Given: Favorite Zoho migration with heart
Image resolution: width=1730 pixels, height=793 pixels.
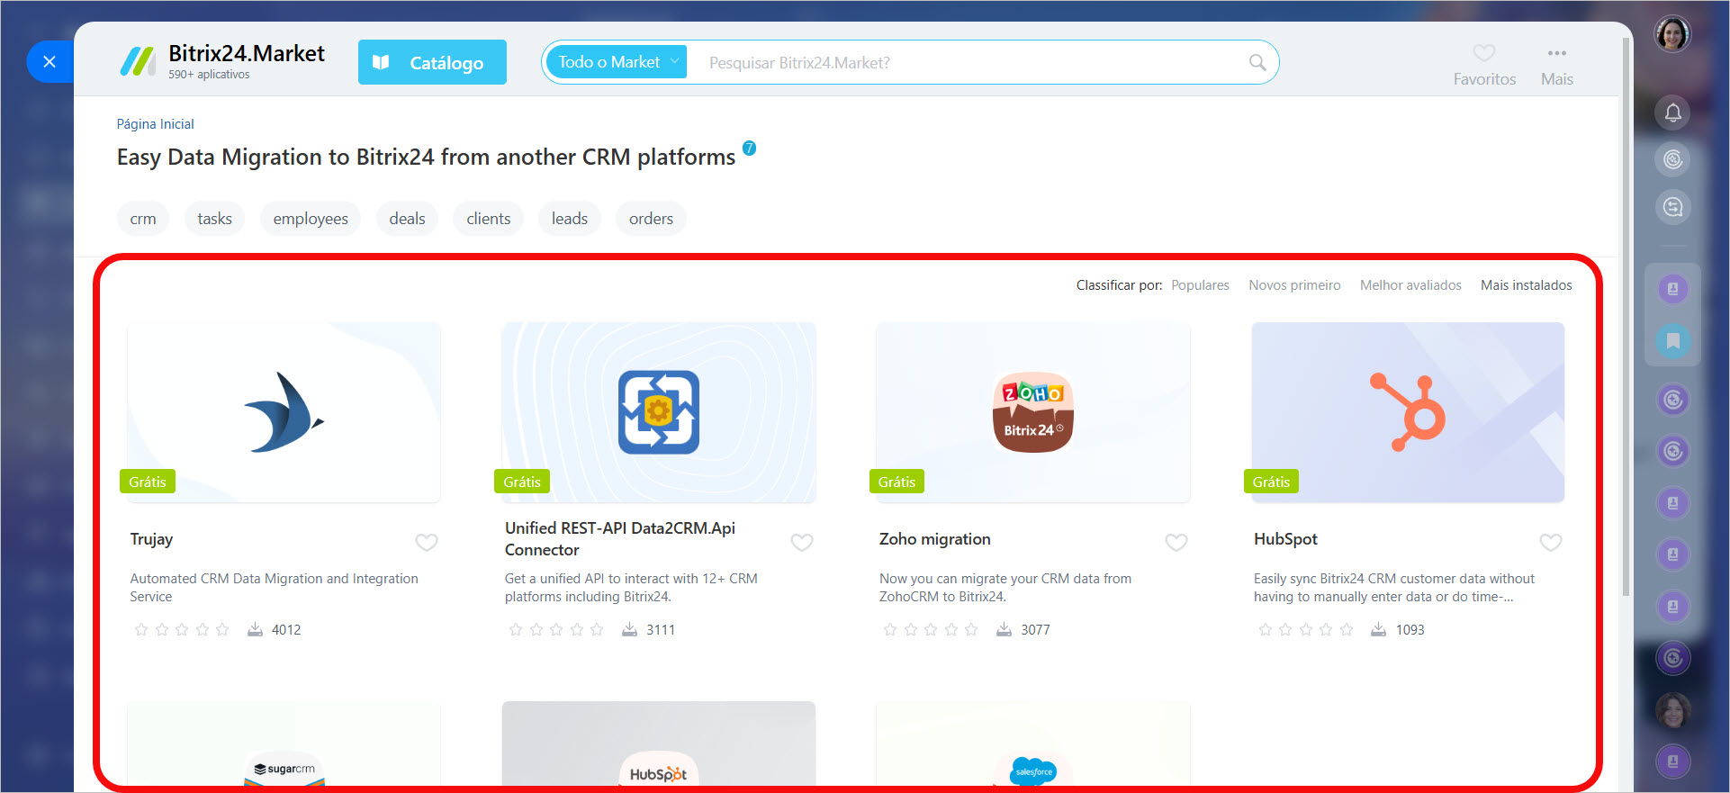Looking at the screenshot, I should click(1176, 542).
